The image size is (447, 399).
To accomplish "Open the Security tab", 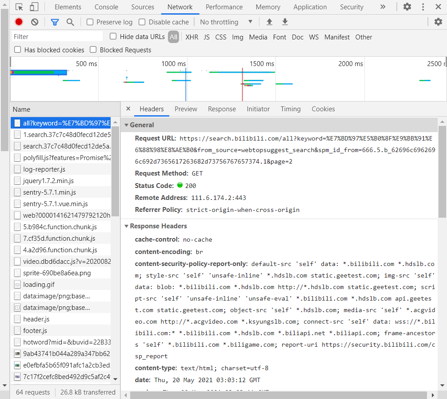I will click(x=351, y=7).
